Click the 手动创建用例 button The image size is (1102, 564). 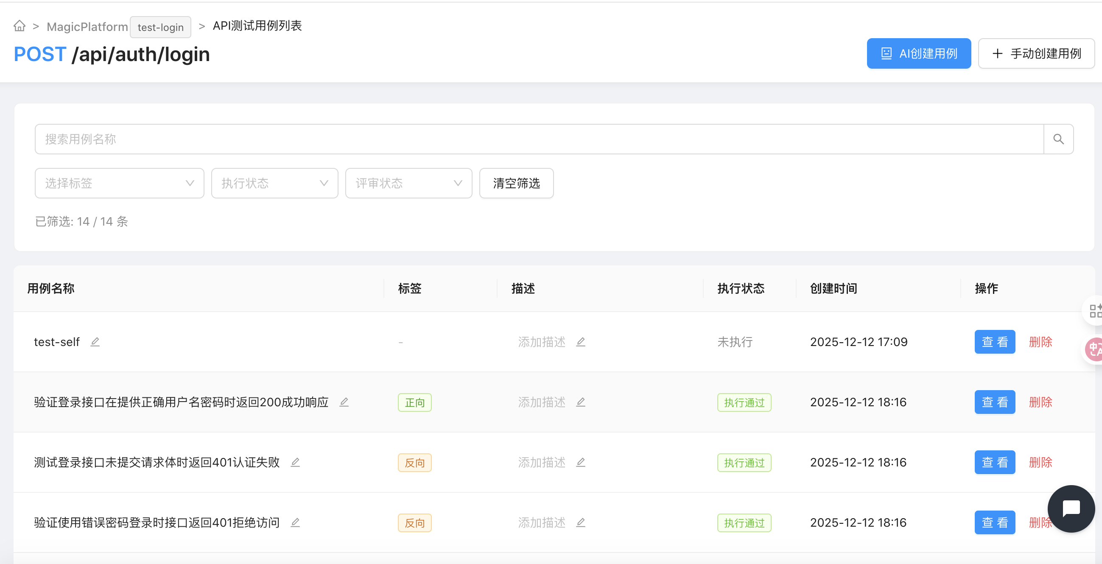tap(1036, 53)
